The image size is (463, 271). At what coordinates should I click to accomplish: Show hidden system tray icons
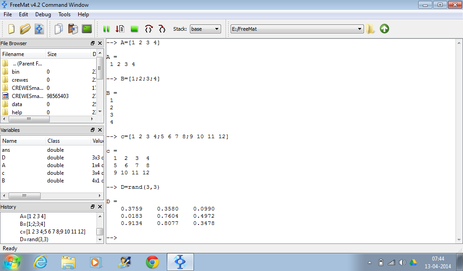tap(369, 262)
